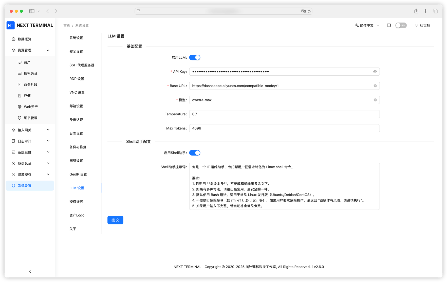Reveal the hidden API Key value
The image size is (447, 282).
point(375,72)
